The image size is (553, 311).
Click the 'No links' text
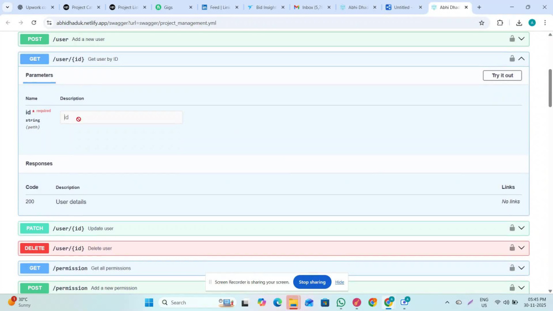pos(510,202)
